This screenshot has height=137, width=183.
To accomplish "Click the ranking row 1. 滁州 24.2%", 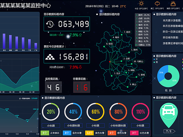I will point(143,15).
